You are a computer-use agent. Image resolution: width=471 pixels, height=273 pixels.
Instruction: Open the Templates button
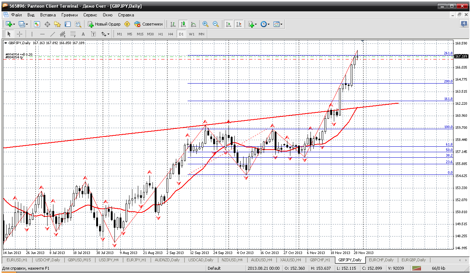click(x=276, y=24)
